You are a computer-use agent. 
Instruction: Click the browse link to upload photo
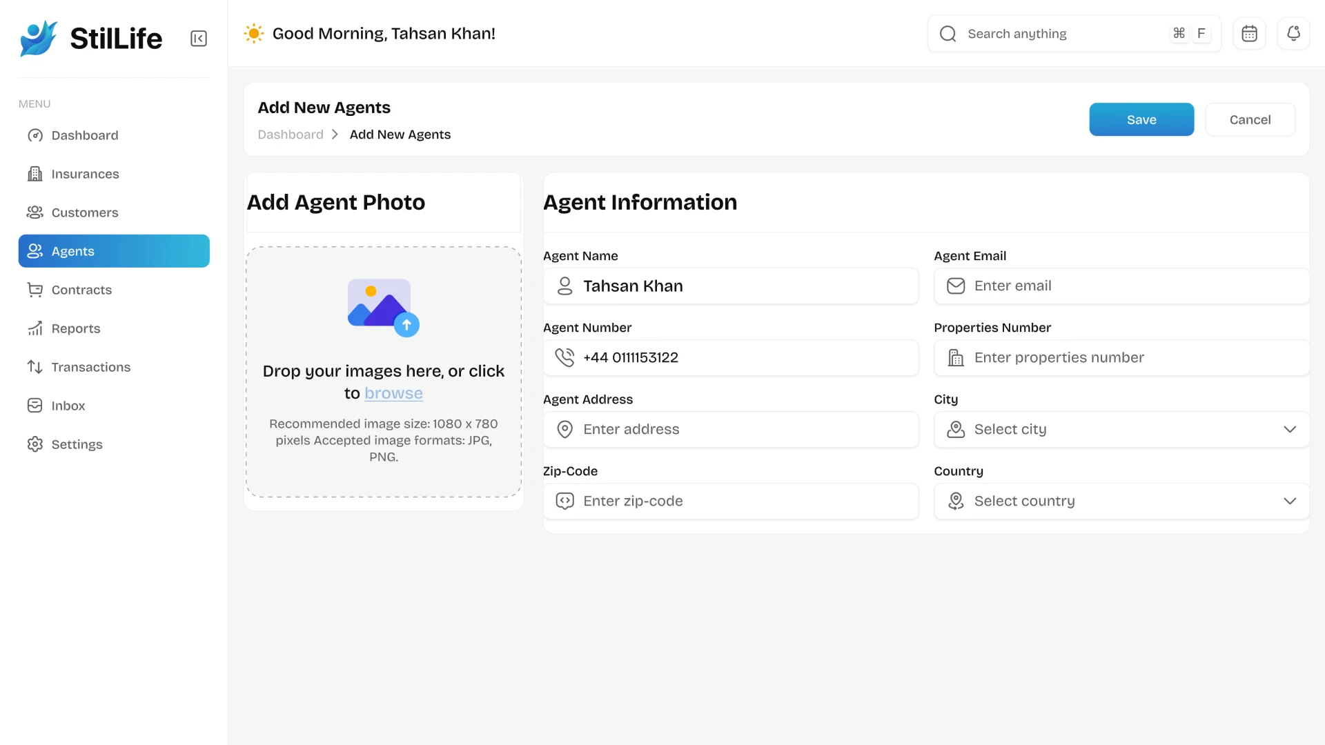pos(394,393)
